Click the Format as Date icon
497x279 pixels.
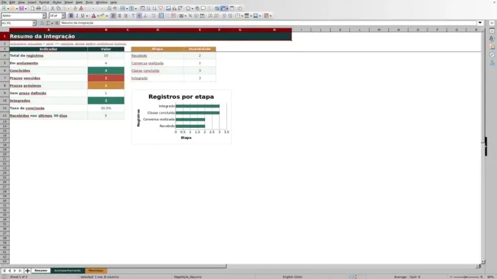(202, 15)
